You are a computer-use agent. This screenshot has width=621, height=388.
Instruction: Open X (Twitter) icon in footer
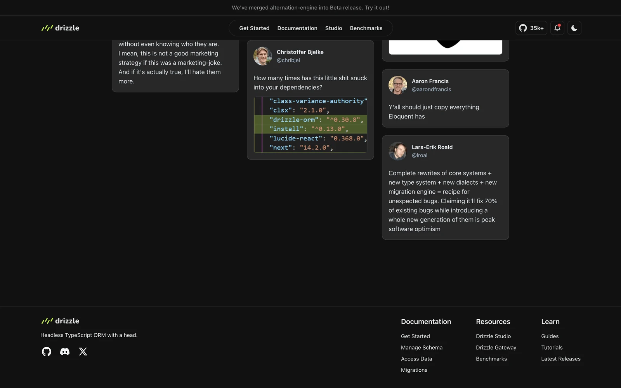click(83, 352)
